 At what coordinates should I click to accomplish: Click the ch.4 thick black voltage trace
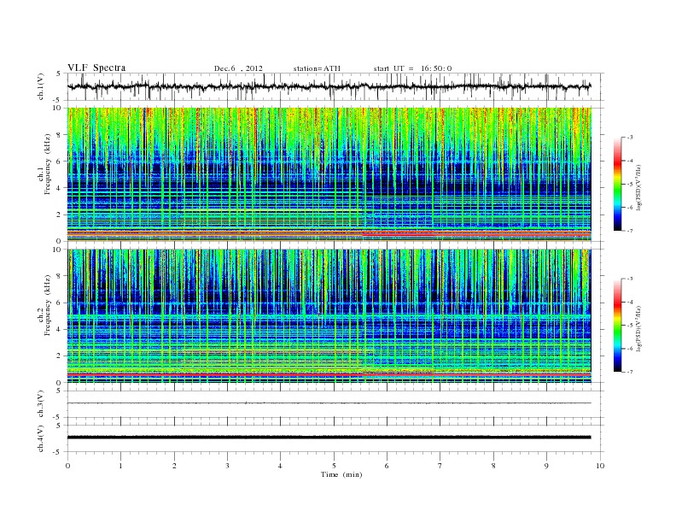click(329, 438)
